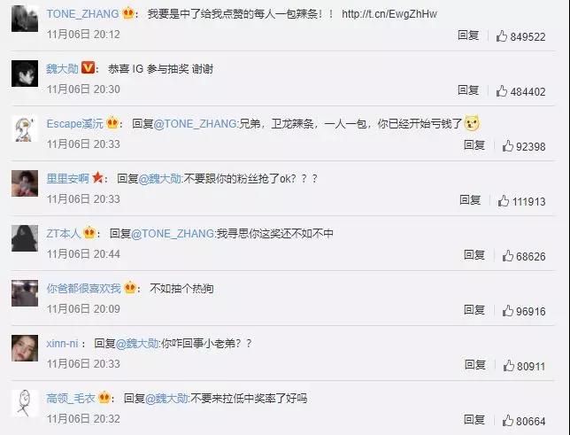Reply to TONE_ZHANG's comment
The width and height of the screenshot is (570, 435).
click(468, 35)
